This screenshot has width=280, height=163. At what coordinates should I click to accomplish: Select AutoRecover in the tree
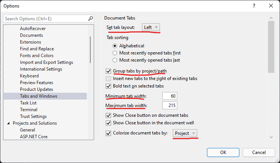click(33, 29)
